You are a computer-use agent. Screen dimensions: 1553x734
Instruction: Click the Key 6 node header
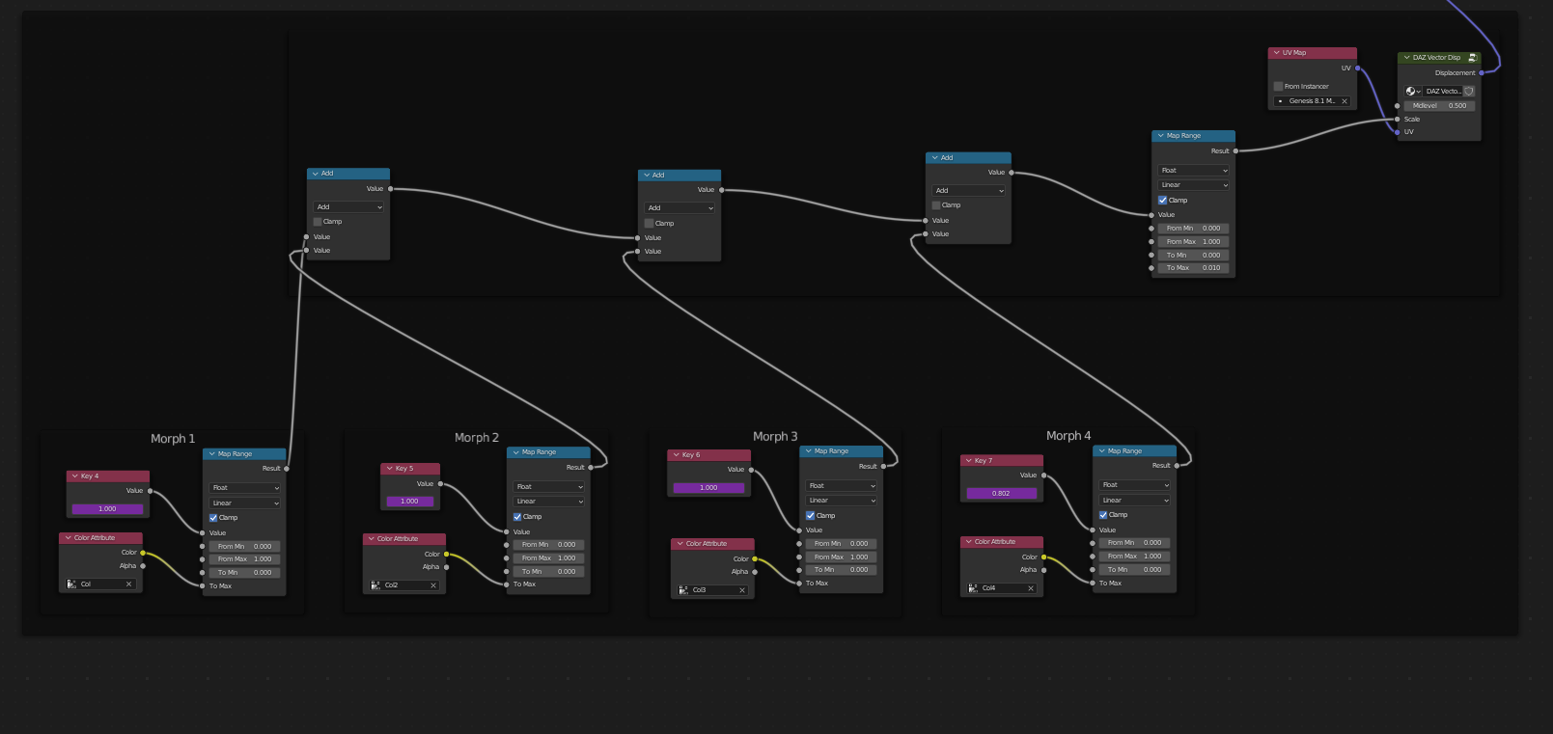click(708, 455)
